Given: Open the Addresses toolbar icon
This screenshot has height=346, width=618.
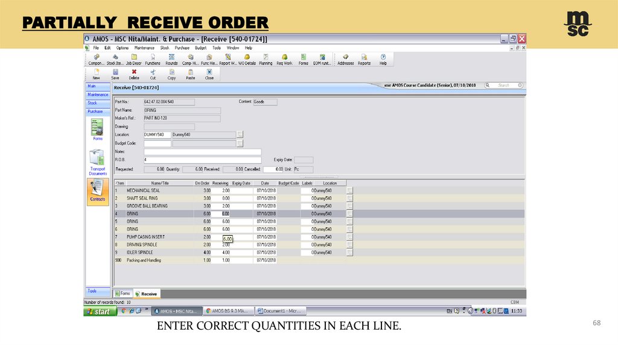Looking at the screenshot, I should point(346,60).
